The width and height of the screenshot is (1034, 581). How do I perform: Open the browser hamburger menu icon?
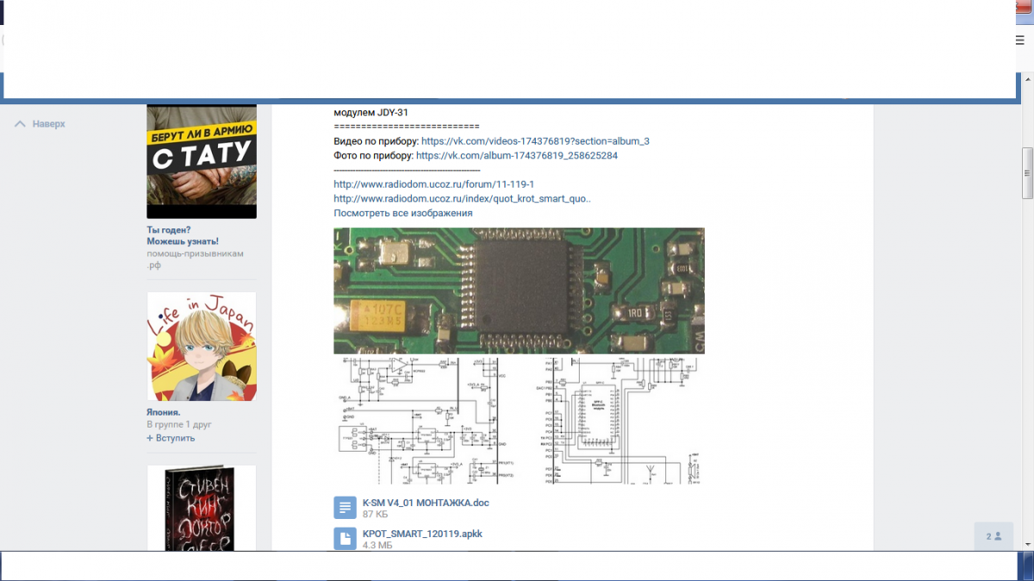(x=1020, y=40)
